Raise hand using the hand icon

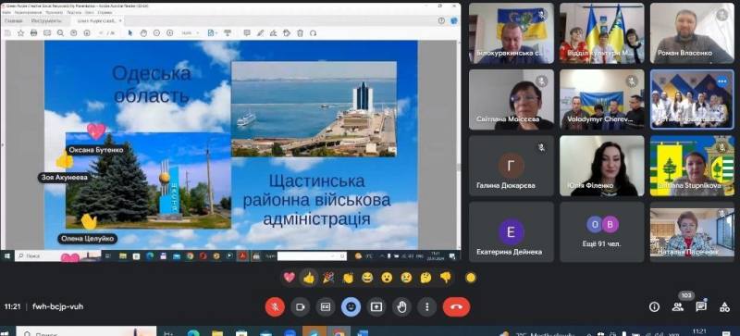401,306
